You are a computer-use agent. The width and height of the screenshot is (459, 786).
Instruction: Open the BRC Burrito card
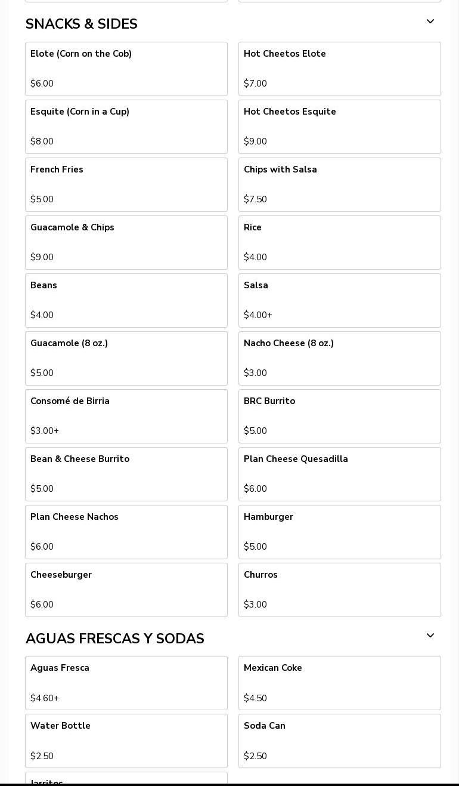coord(340,416)
